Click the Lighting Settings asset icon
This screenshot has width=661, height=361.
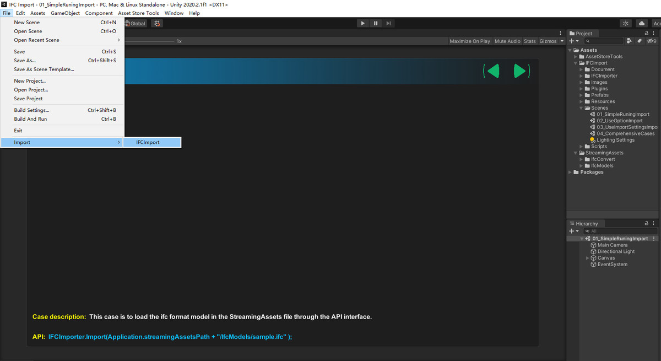pyautogui.click(x=592, y=140)
